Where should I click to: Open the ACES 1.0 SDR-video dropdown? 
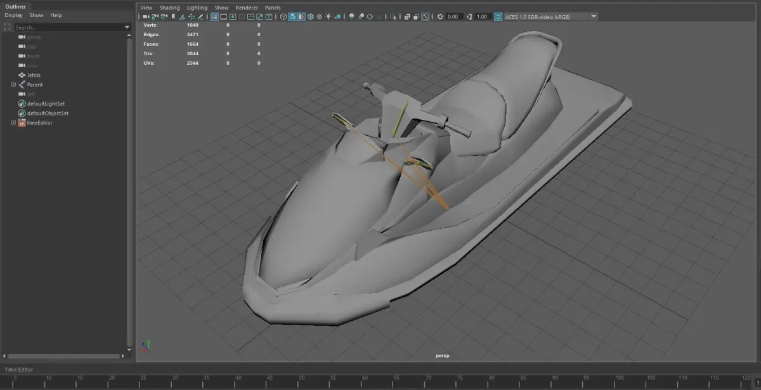click(x=550, y=16)
